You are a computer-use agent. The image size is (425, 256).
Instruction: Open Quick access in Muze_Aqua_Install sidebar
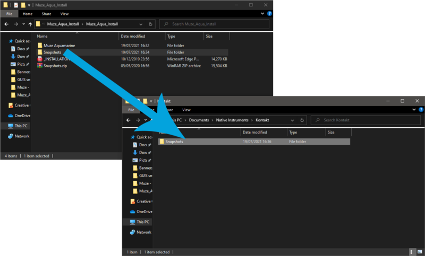click(20, 41)
